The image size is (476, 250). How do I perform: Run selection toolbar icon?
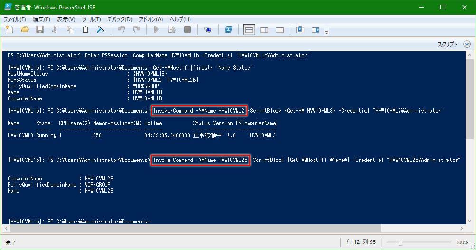172,30
